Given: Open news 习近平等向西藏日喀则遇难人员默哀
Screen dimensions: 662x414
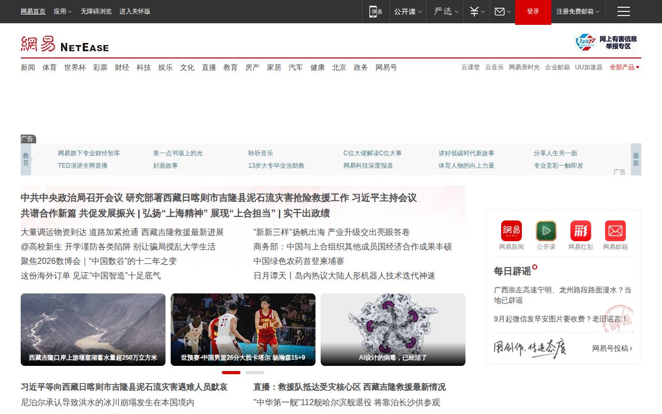Looking at the screenshot, I should [124, 387].
